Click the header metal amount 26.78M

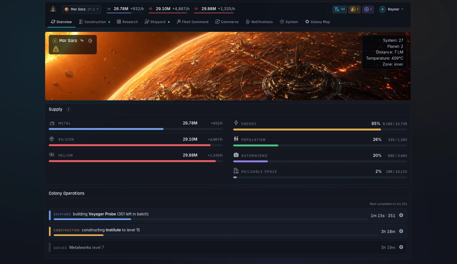pos(121,9)
